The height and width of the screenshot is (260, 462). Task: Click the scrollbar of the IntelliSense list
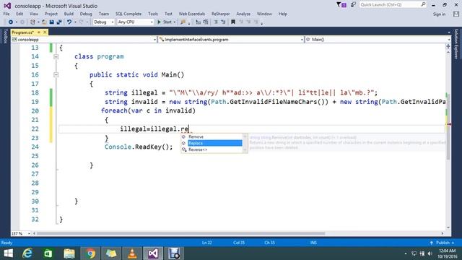[245, 143]
